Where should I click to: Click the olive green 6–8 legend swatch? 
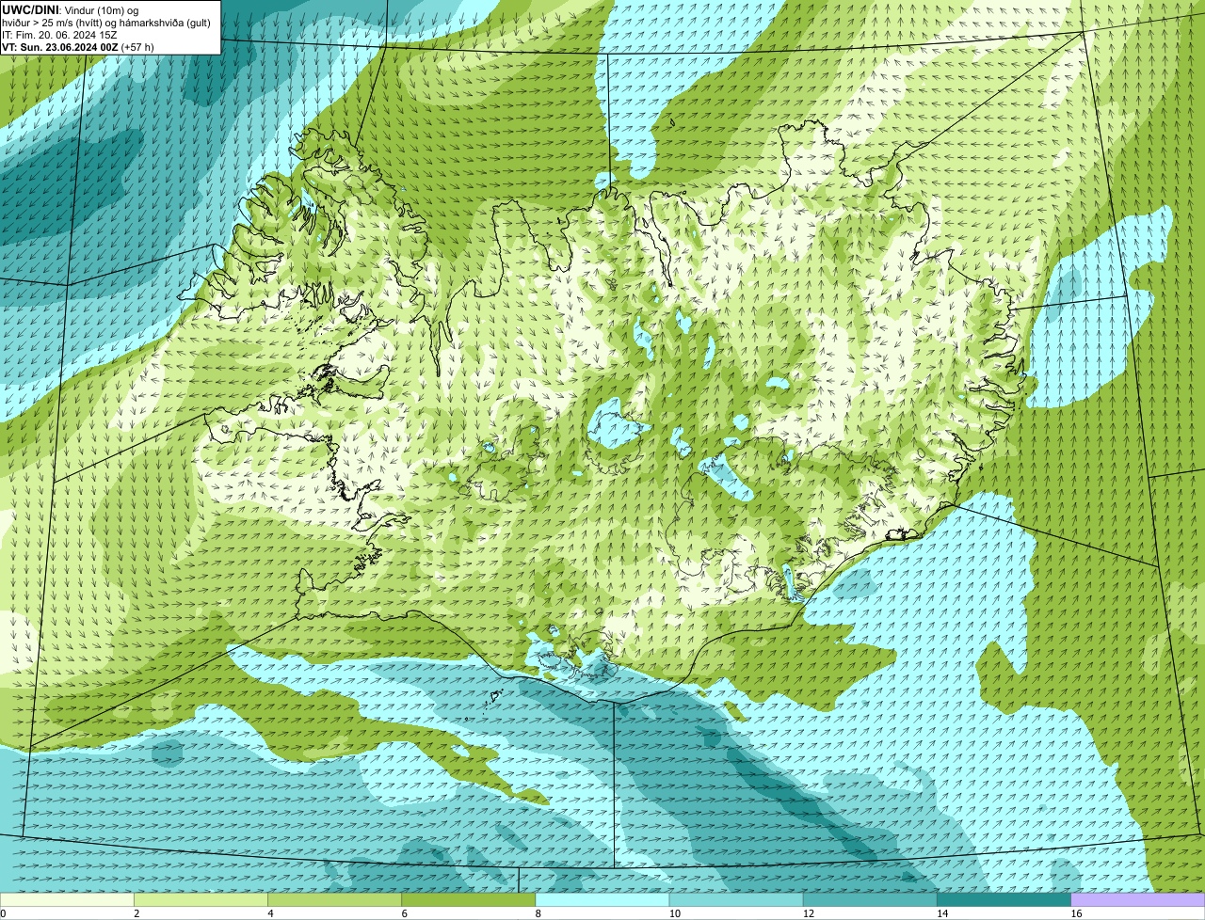click(469, 899)
